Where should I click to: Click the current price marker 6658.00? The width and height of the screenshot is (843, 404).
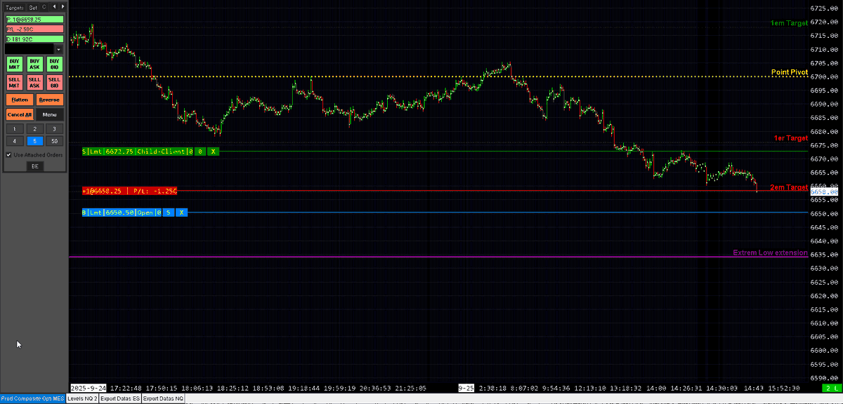(x=824, y=191)
